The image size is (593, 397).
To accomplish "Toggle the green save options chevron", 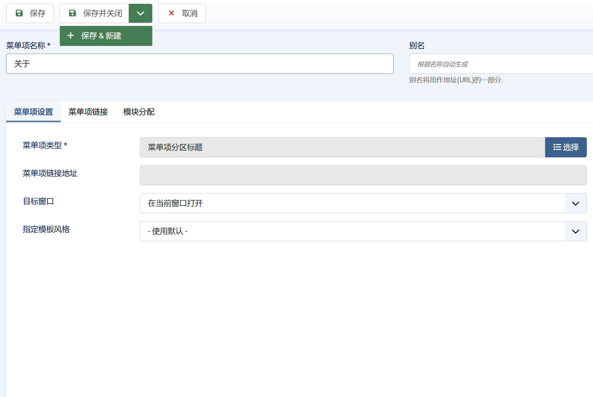I will pos(141,13).
